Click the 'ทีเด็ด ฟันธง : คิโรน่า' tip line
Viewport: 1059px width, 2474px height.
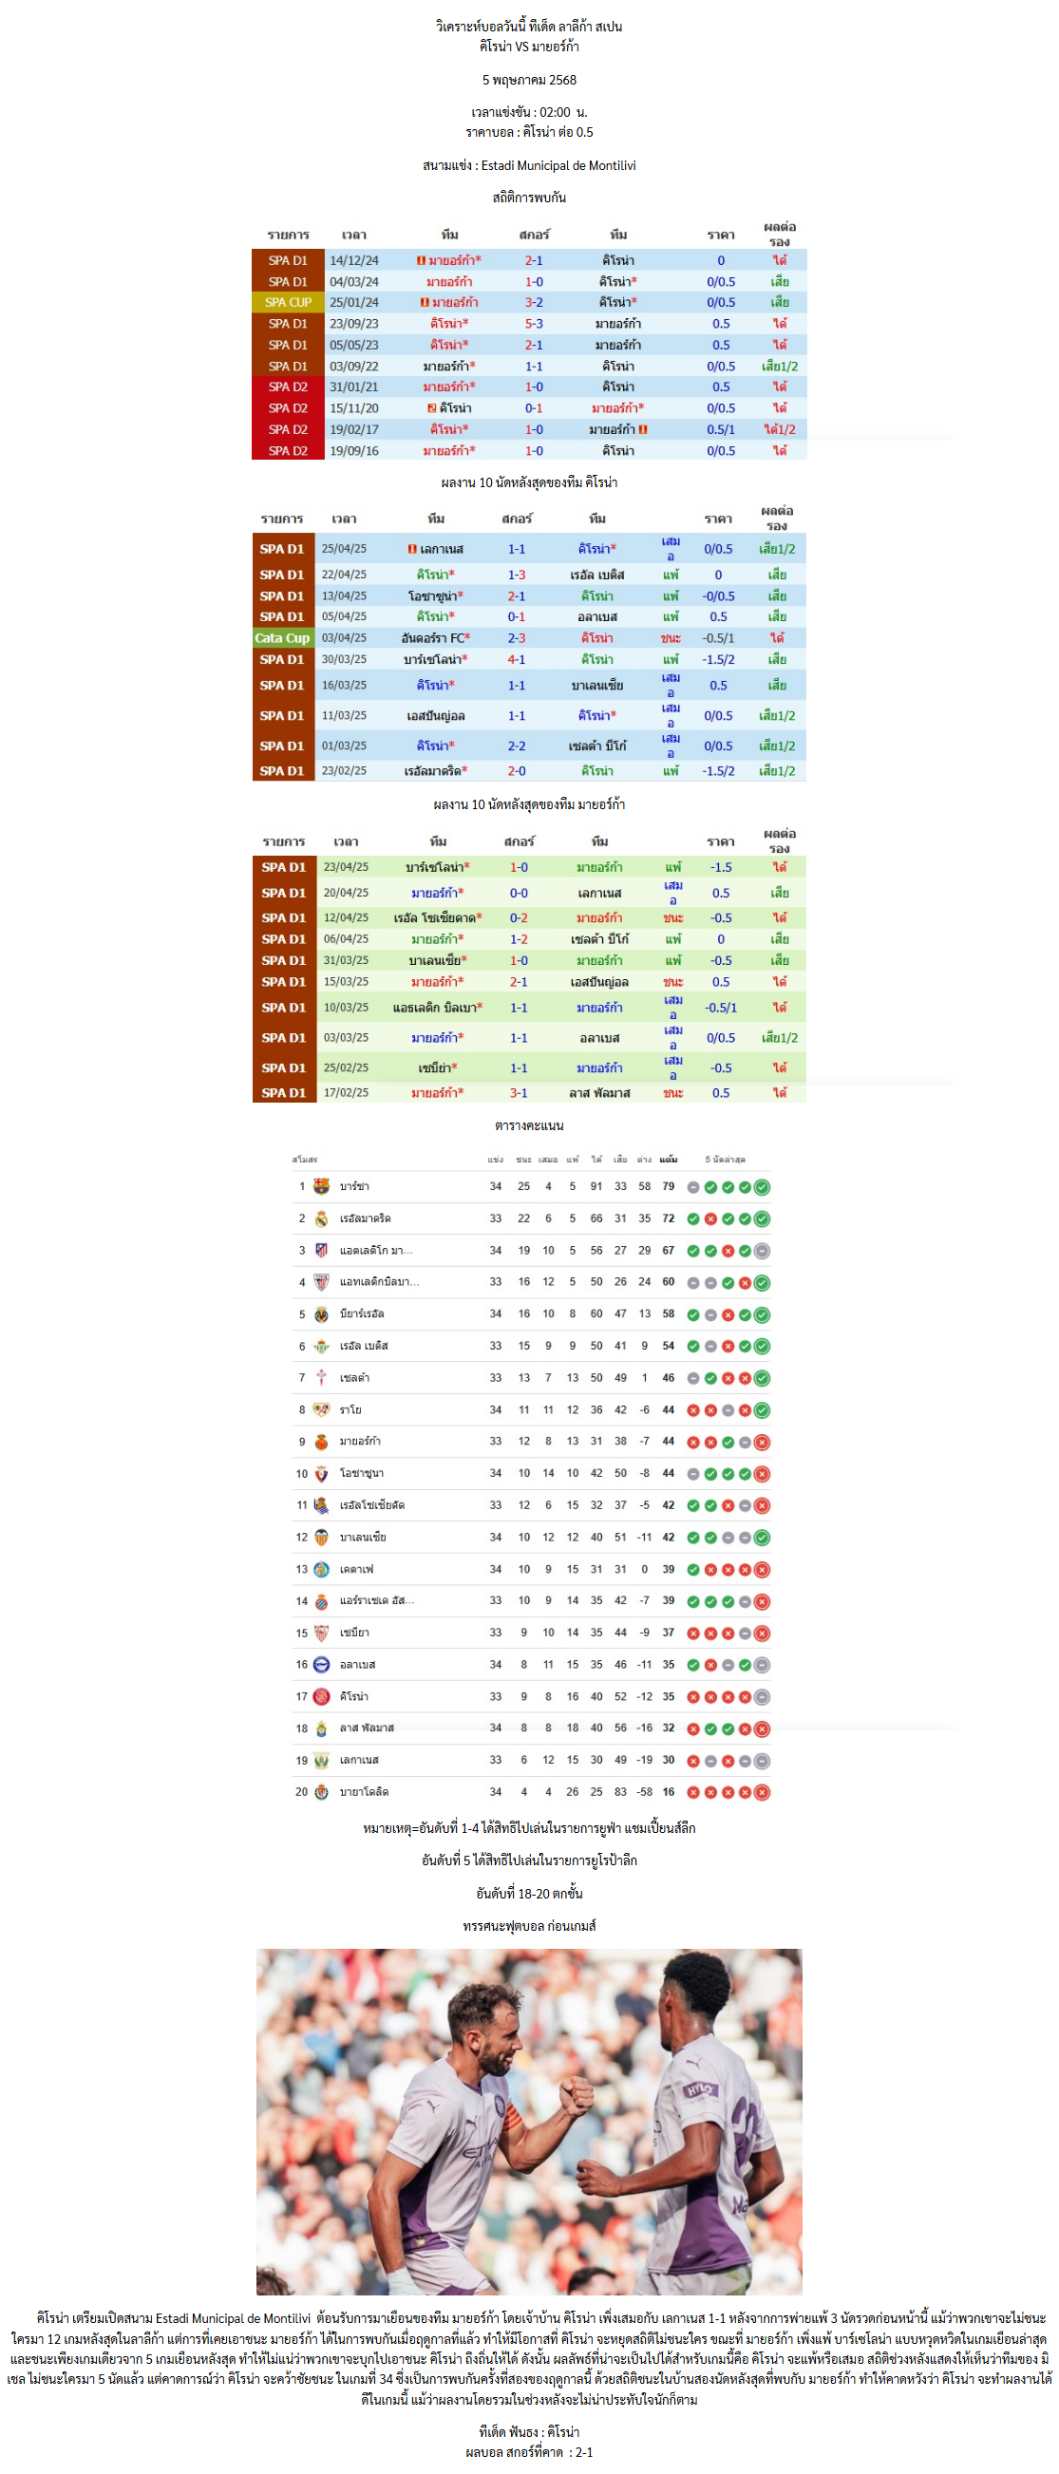529,2432
